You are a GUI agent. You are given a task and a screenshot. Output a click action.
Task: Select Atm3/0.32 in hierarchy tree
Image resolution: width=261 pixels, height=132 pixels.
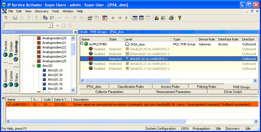55,79
